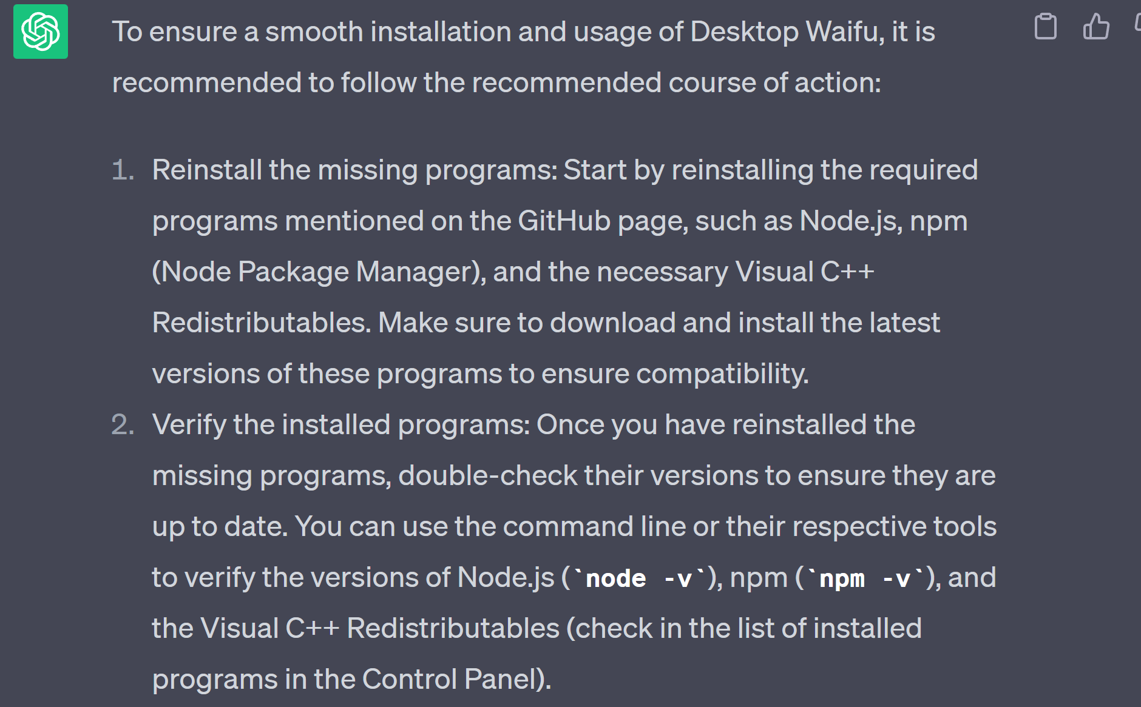
Task: Click the phrase Desktop Waifu
Action: tap(785, 31)
